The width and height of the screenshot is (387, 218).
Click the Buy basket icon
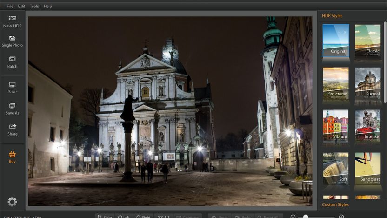point(13,155)
